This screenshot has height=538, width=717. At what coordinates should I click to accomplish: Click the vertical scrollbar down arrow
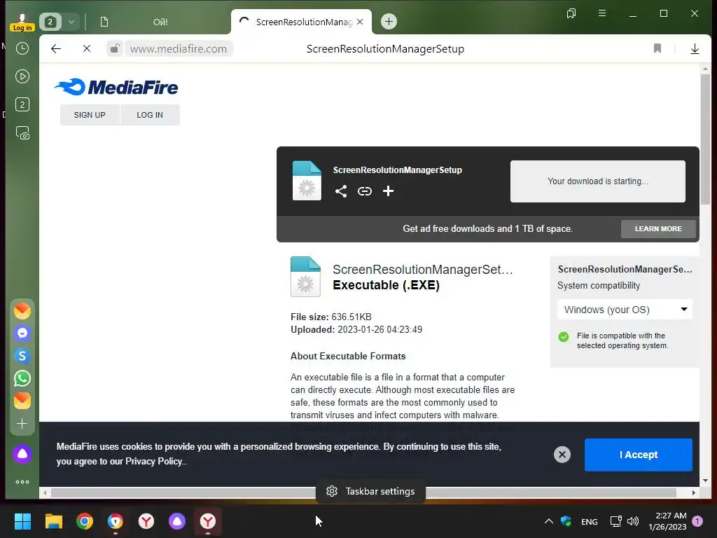point(705,481)
